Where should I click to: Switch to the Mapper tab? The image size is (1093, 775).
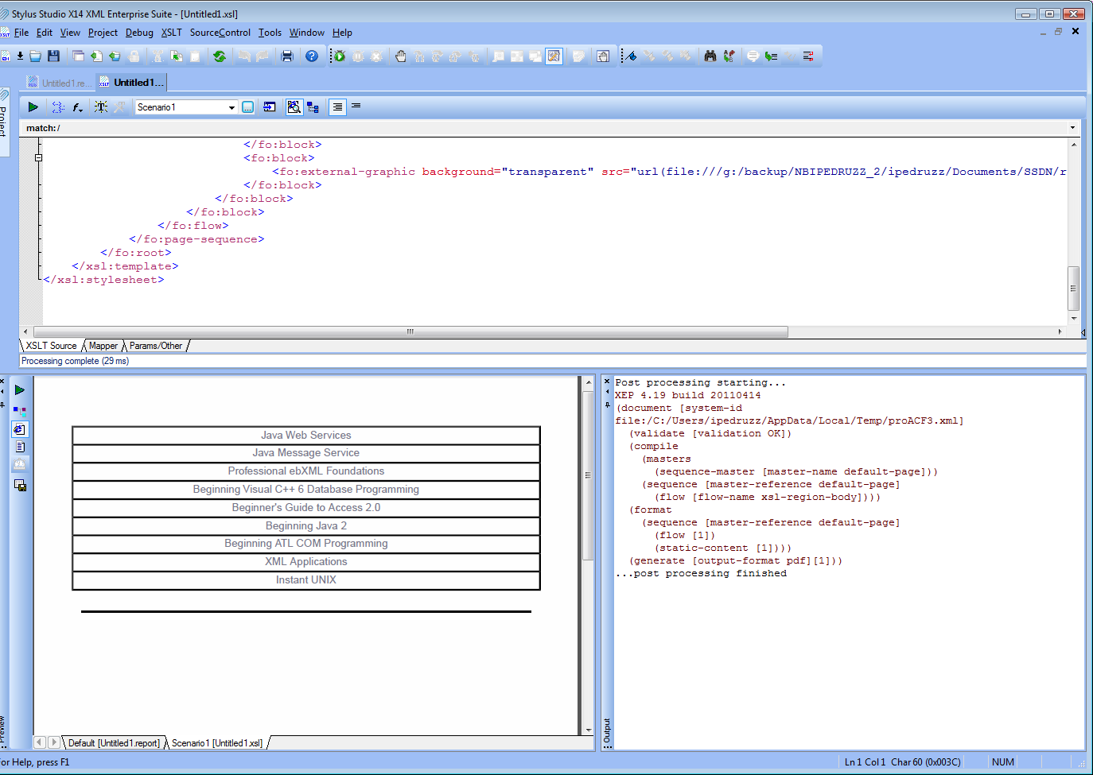pos(103,346)
